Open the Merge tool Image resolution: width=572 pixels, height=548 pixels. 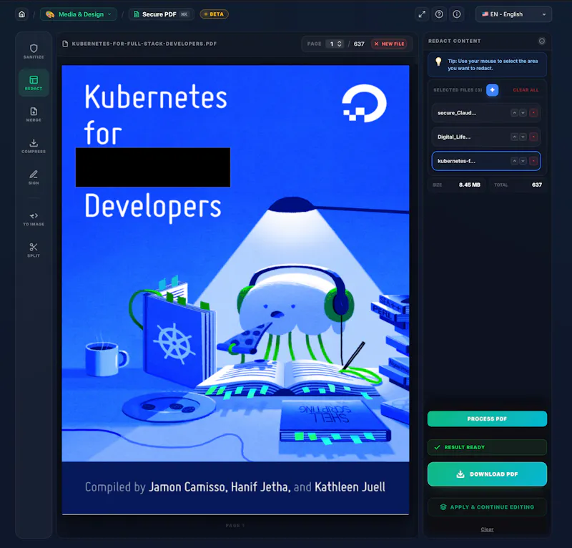click(34, 114)
